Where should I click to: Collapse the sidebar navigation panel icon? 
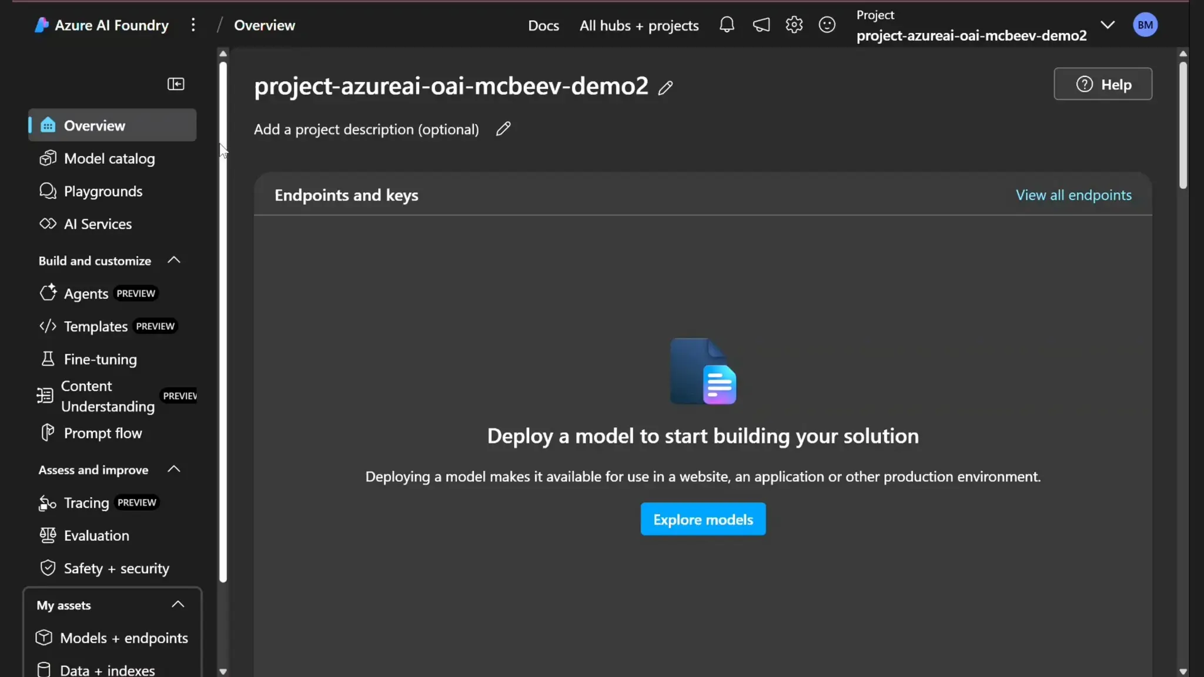(x=176, y=84)
